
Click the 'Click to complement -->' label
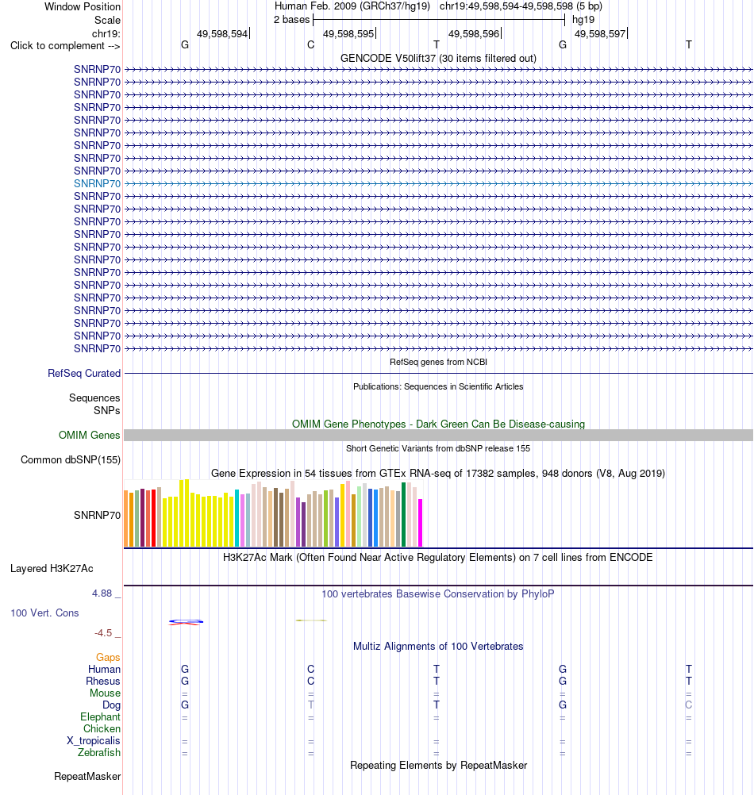click(x=65, y=46)
